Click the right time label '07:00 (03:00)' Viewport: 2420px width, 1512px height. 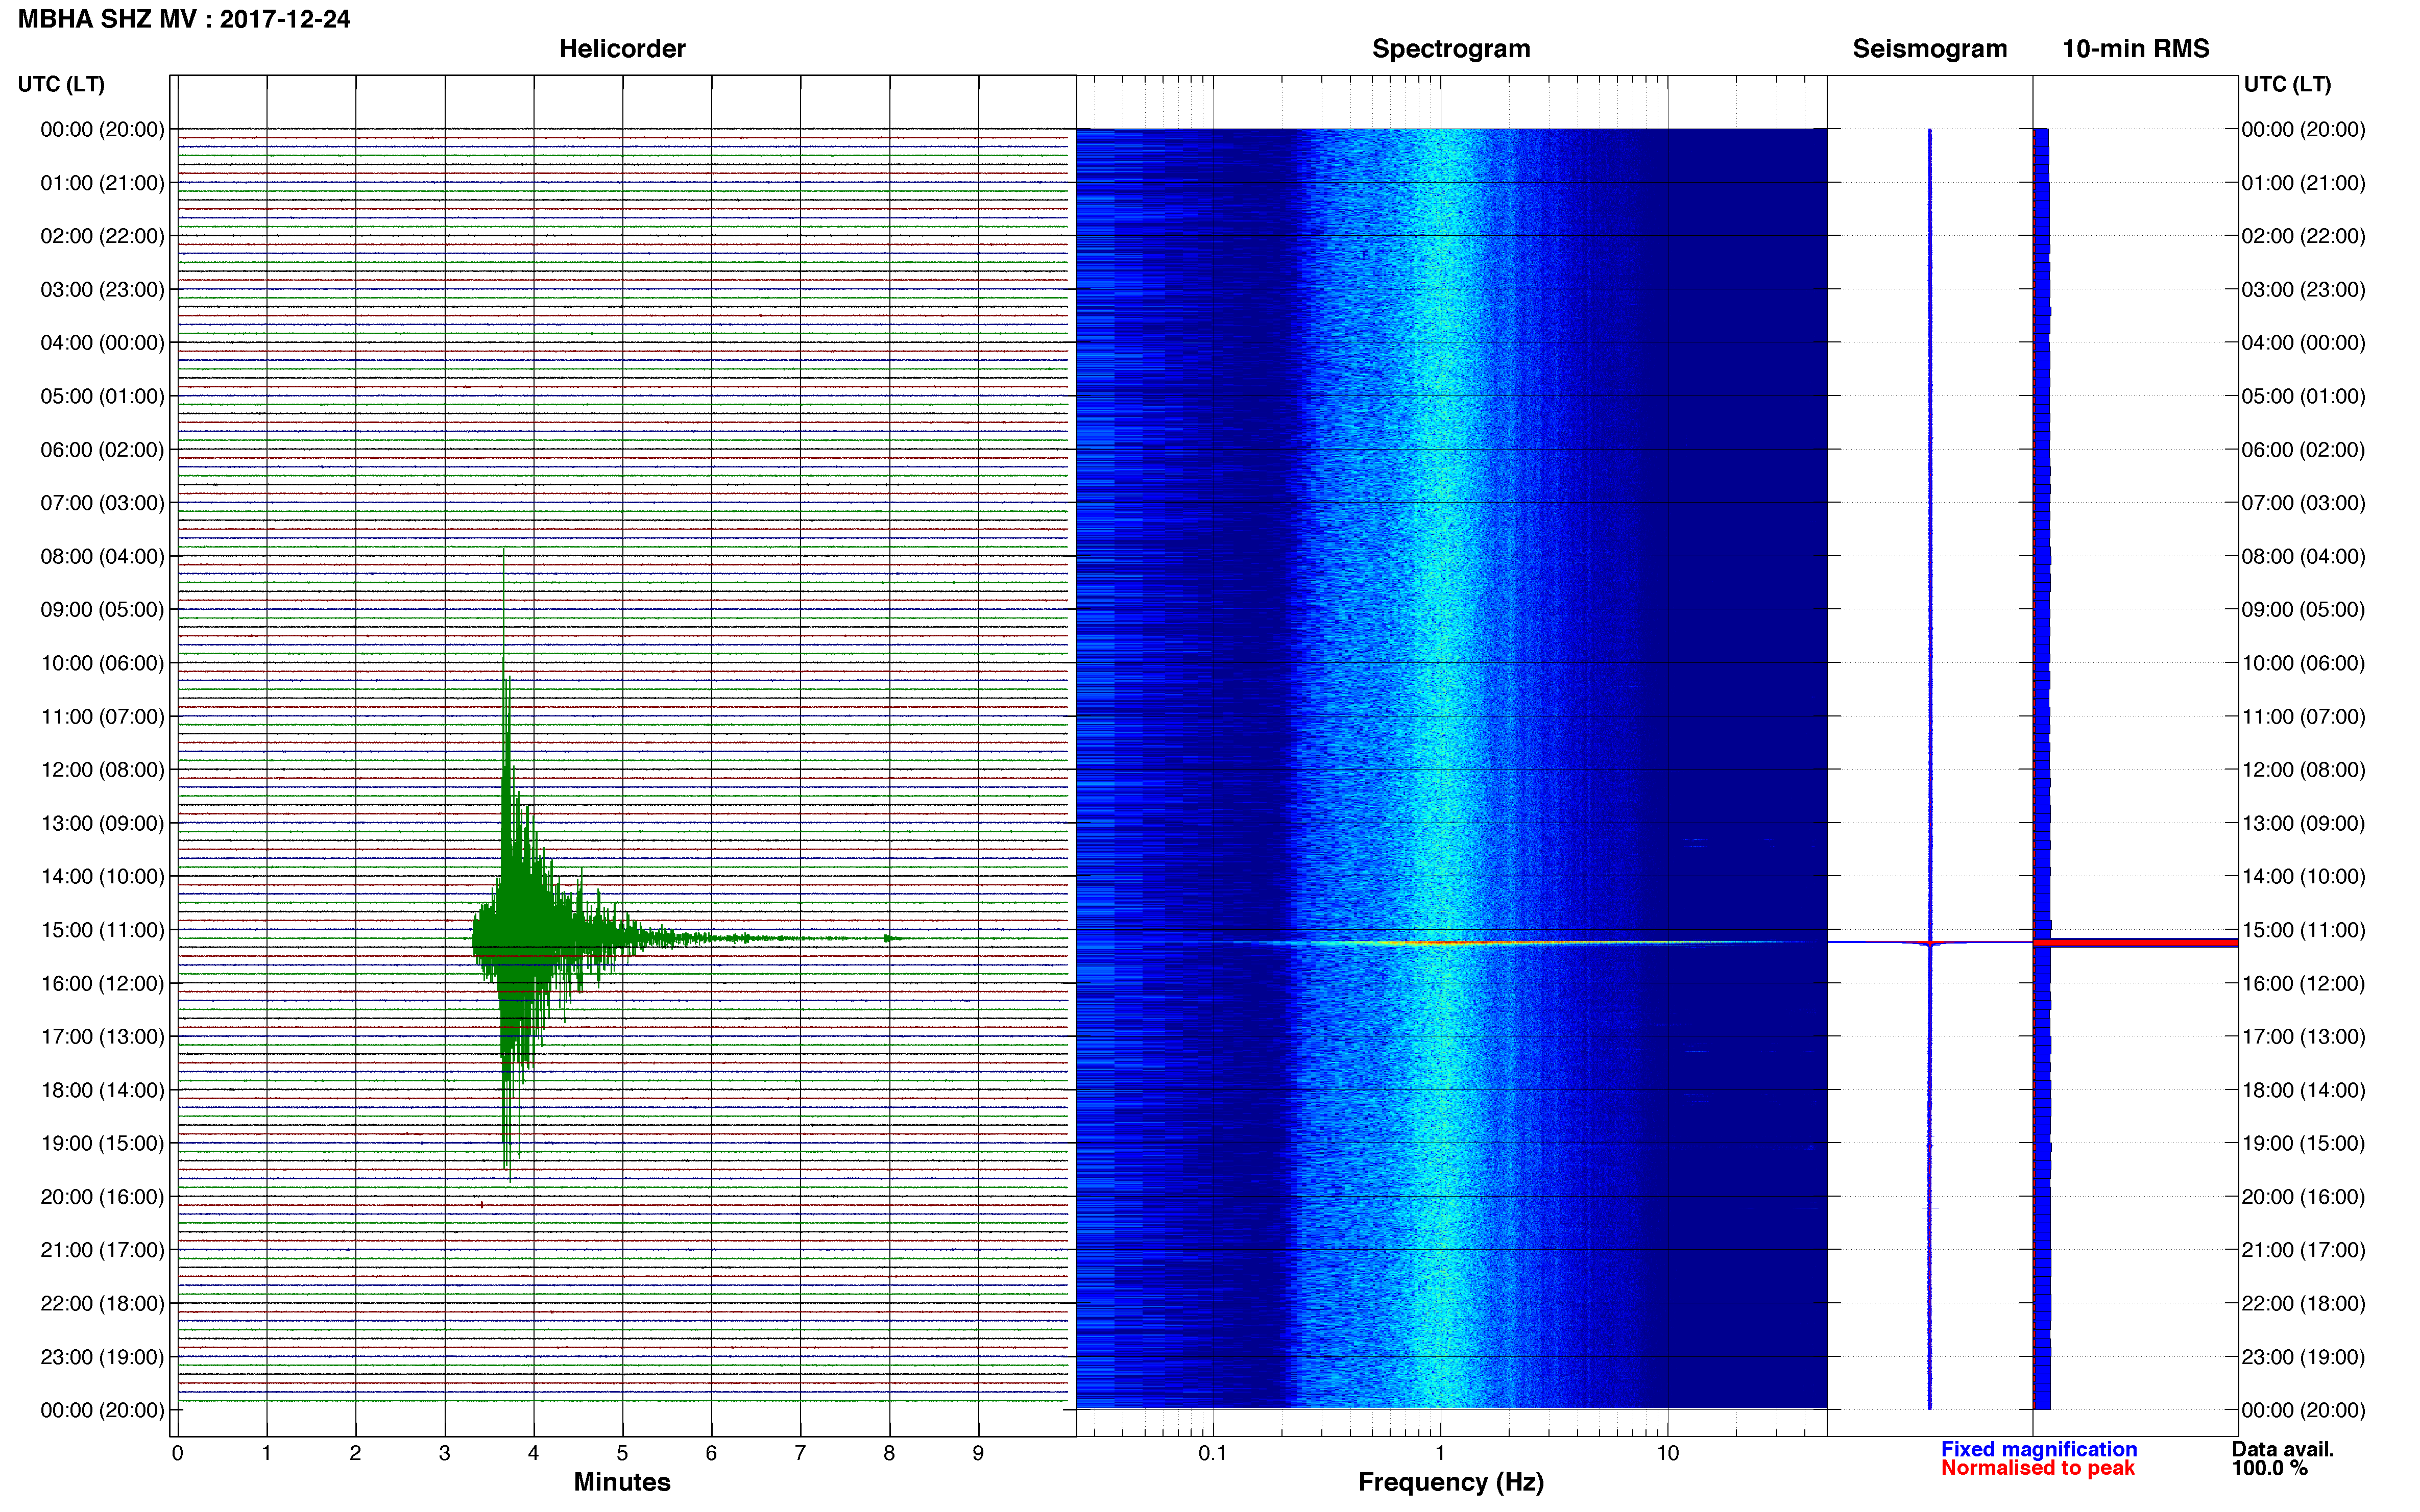pos(2304,503)
